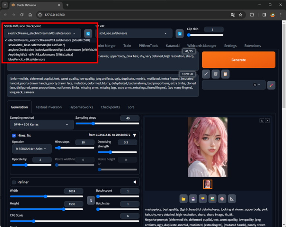The image size is (286, 227).
Task: Adjust the CFG Scale slider
Action: (74, 221)
